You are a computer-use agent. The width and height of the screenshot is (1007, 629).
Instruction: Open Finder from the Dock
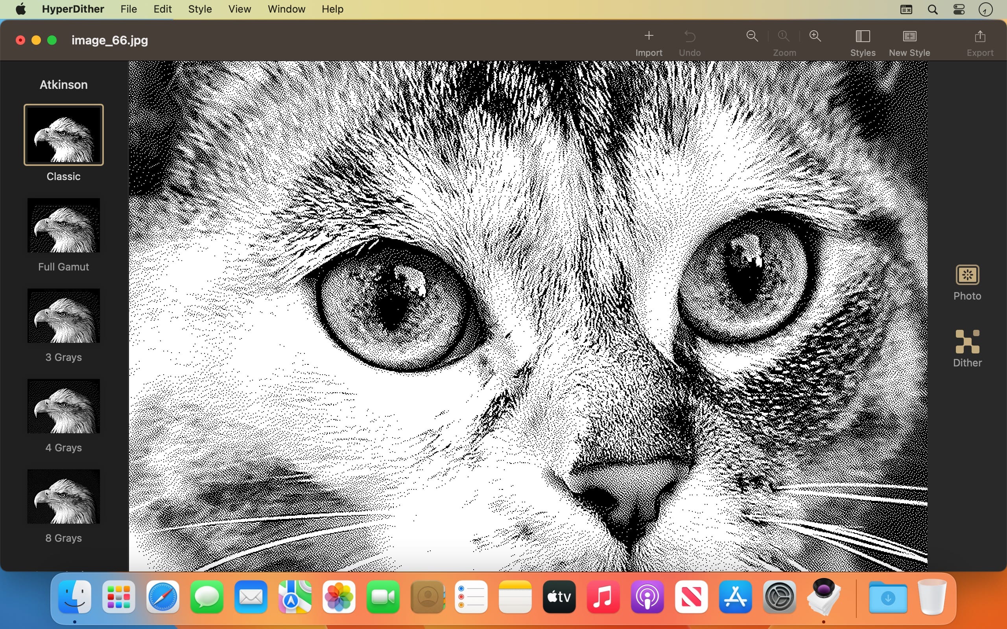click(74, 596)
